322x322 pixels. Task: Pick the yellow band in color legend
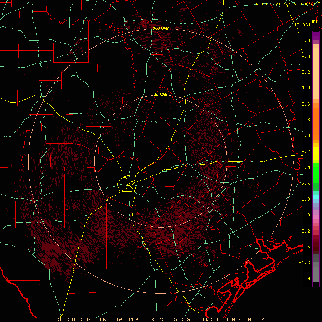point(316,153)
